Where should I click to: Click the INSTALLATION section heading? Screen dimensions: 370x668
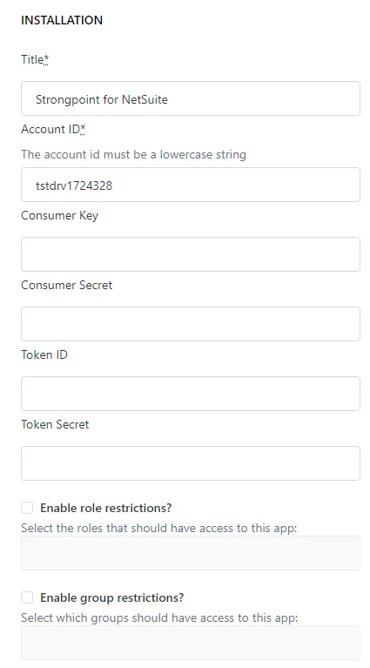pyautogui.click(x=62, y=20)
